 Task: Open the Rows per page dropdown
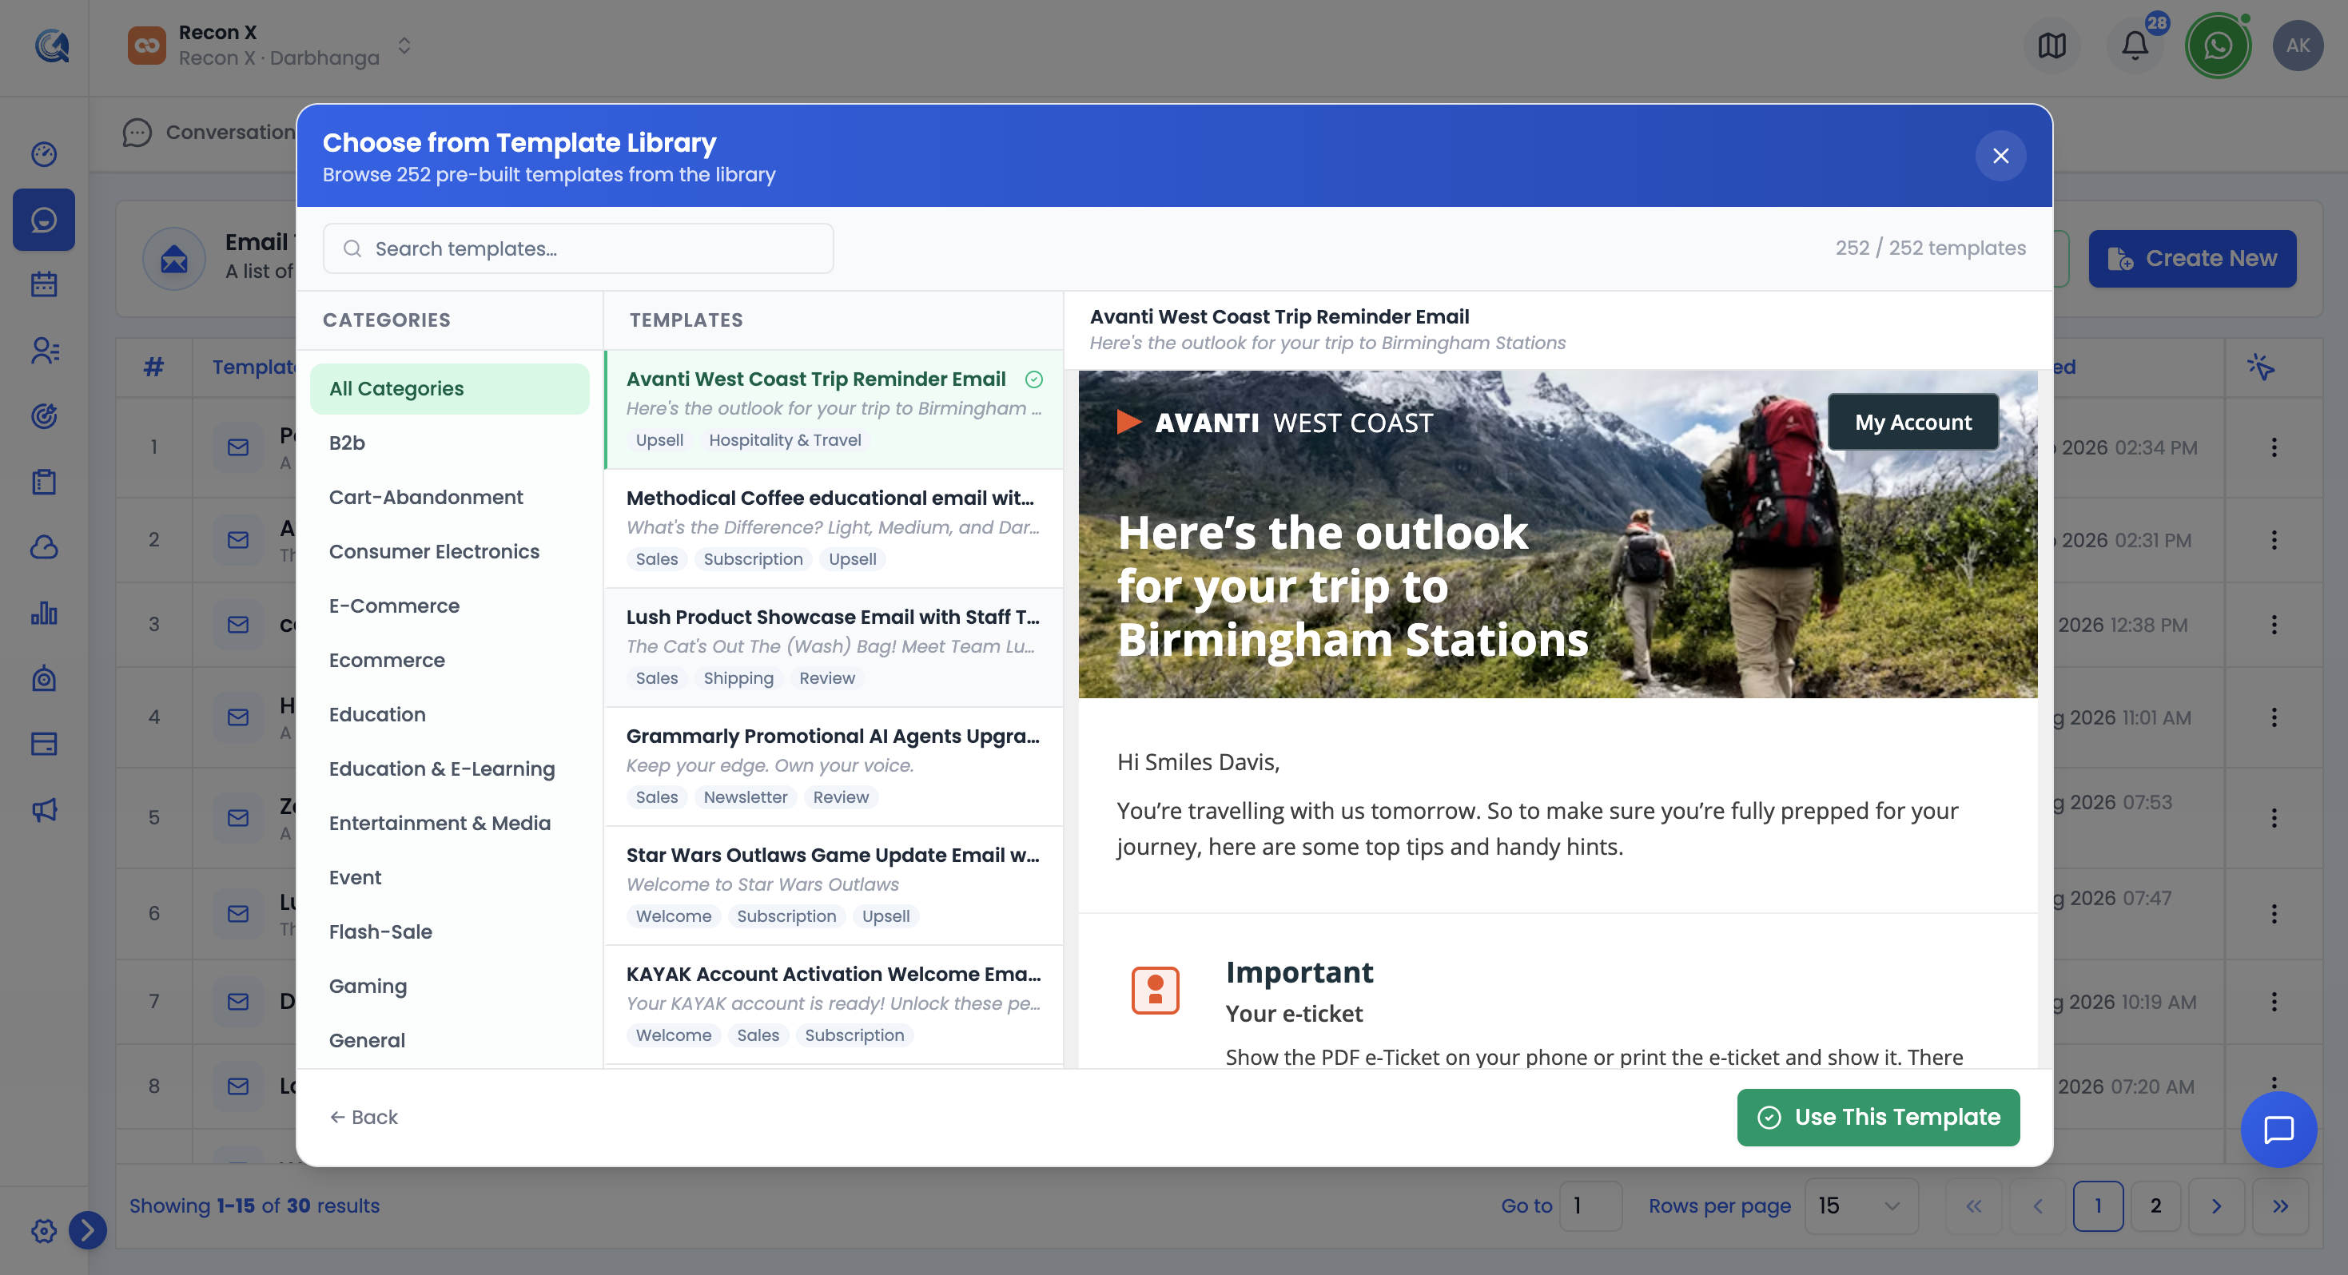(x=1860, y=1205)
